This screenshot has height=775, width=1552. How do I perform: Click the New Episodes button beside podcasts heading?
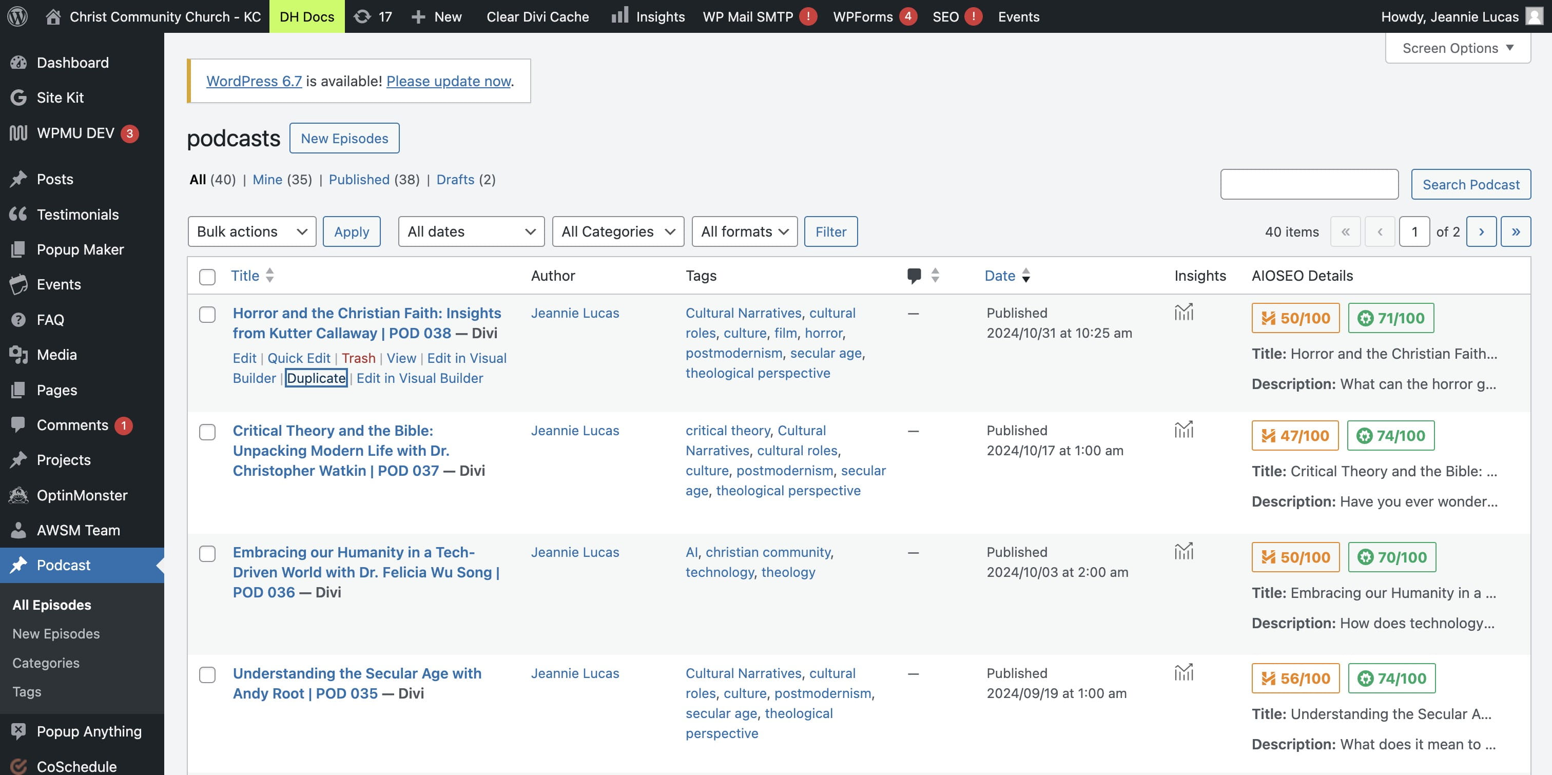344,138
